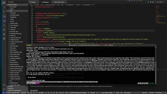Switch to the Settings tab
167x94 pixels.
(33, 2)
